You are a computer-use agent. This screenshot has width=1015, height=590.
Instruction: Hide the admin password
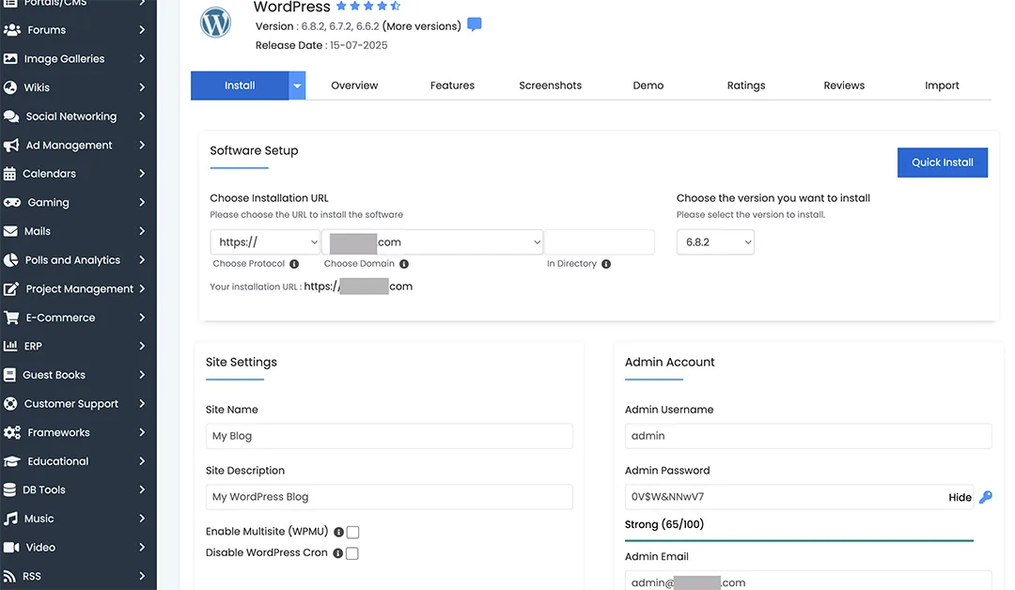pos(960,497)
